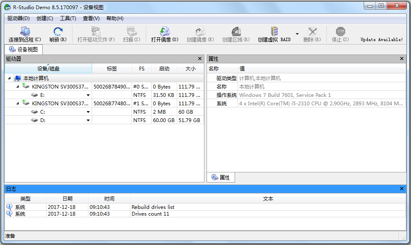Click the Properties Name (名称) column header
Image resolution: width=411 pixels, height=245 pixels.
[222, 68]
